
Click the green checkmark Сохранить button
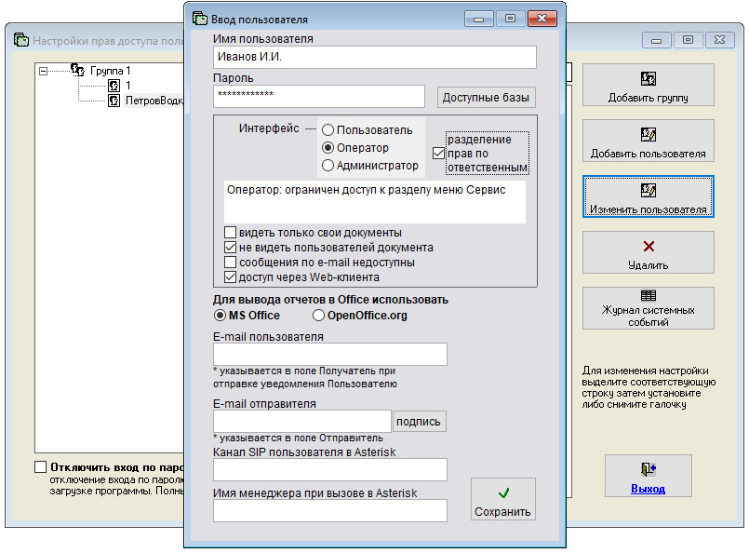[x=503, y=499]
